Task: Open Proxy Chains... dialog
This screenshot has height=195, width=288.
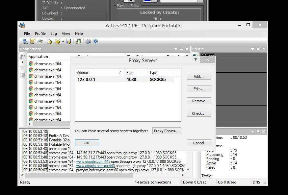Action: click(167, 131)
